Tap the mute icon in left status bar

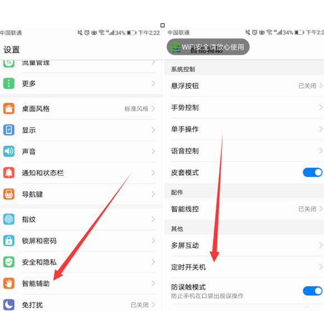click(80, 32)
